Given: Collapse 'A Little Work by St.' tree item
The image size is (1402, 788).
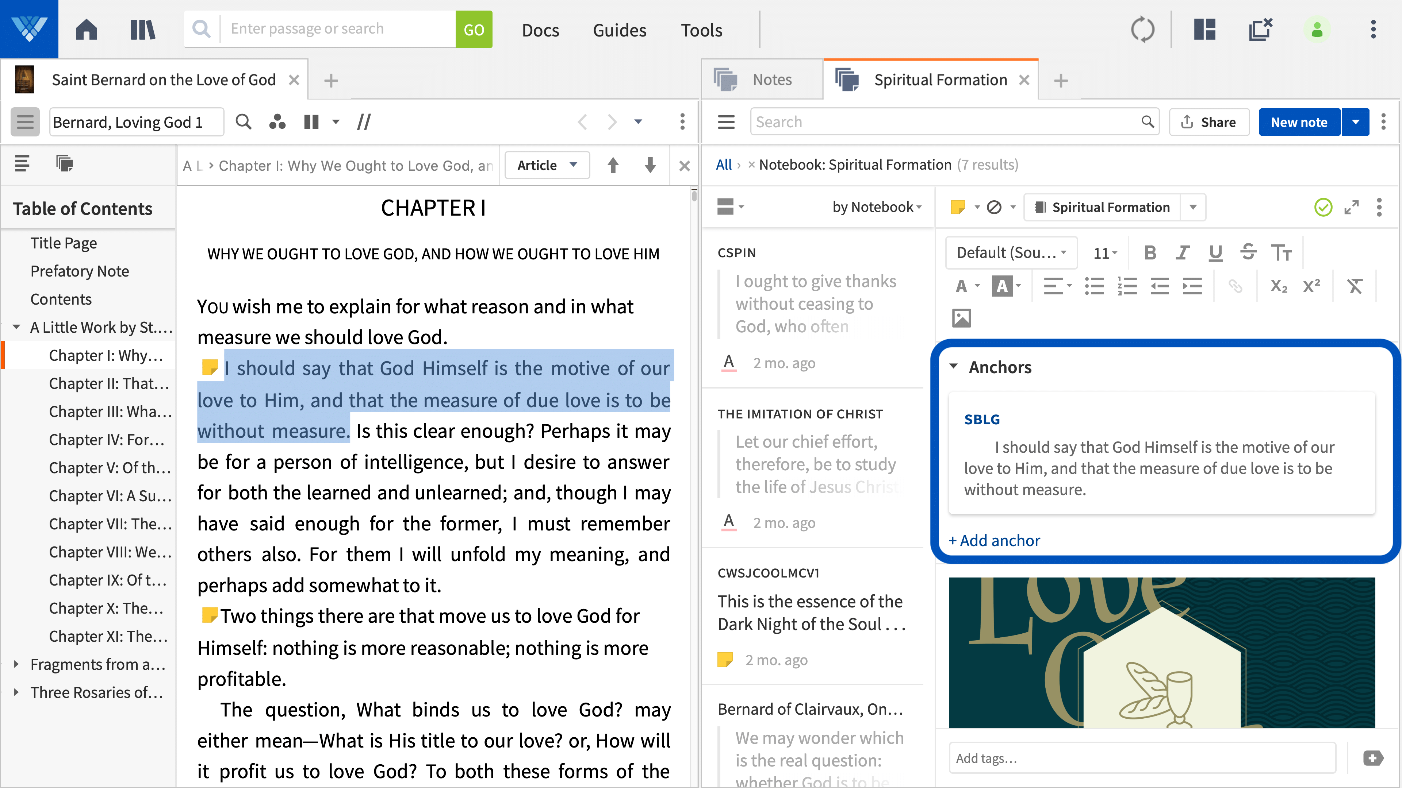Looking at the screenshot, I should pos(16,327).
